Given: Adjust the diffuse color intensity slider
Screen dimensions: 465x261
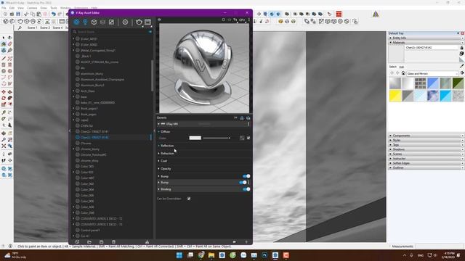Looking at the screenshot, I should (217, 138).
